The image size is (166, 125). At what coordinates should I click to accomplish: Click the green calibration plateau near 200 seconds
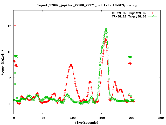coord(130,57)
